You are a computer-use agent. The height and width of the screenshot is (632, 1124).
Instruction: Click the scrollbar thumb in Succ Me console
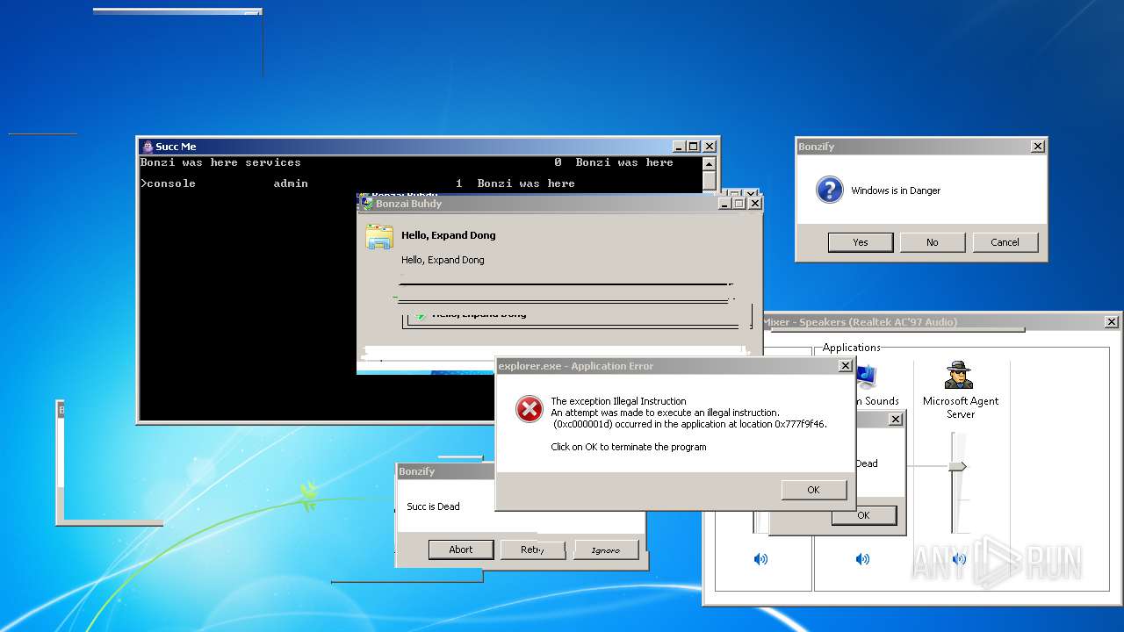click(710, 182)
